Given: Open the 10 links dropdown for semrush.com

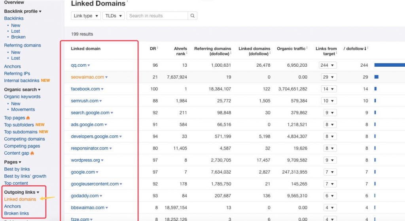Looking at the screenshot, I should click(x=329, y=101).
